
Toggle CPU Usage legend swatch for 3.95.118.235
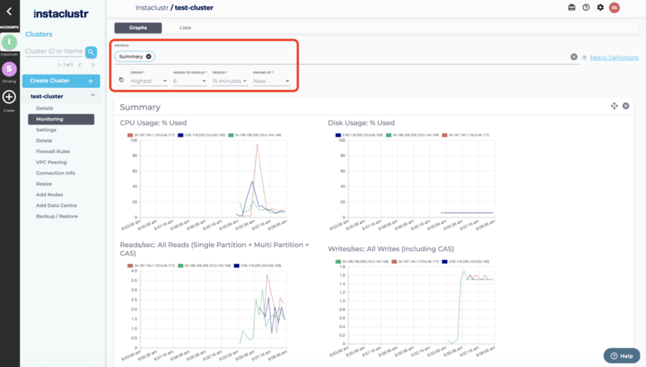pyautogui.click(x=180, y=135)
